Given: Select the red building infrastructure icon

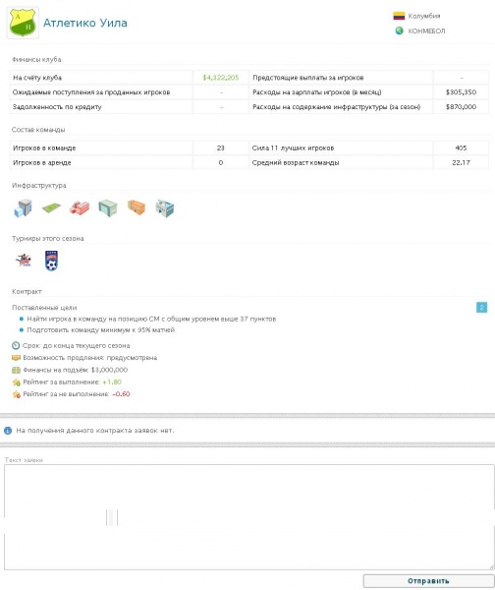Looking at the screenshot, I should (80, 207).
